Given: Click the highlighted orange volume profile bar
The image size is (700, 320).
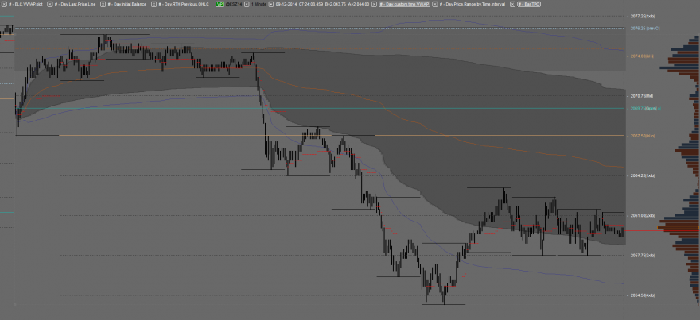Looking at the screenshot, I should [678, 228].
